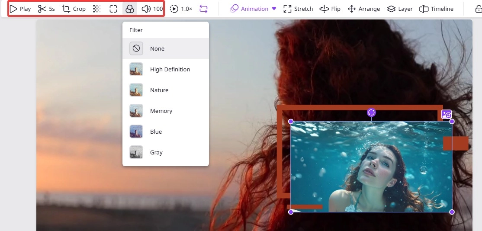The width and height of the screenshot is (482, 231).
Task: Apply the Nature filter
Action: (166, 90)
